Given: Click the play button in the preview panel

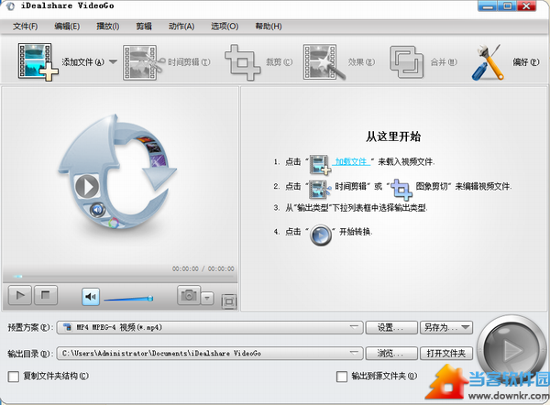Looking at the screenshot, I should (x=20, y=295).
